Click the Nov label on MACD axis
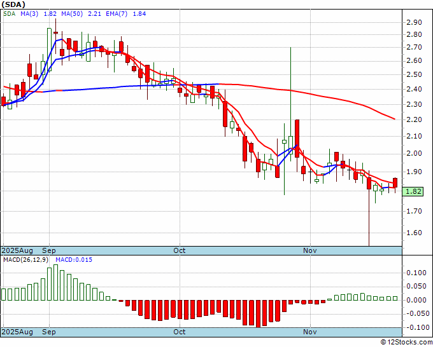433x347 pixels. tap(309, 332)
